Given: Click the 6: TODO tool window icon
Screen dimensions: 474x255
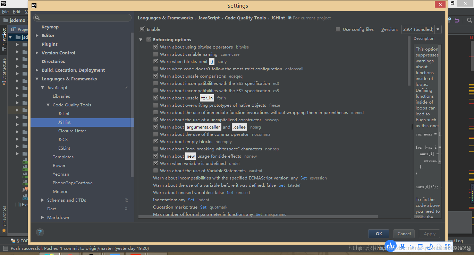Looking at the screenshot, I should [13, 240].
